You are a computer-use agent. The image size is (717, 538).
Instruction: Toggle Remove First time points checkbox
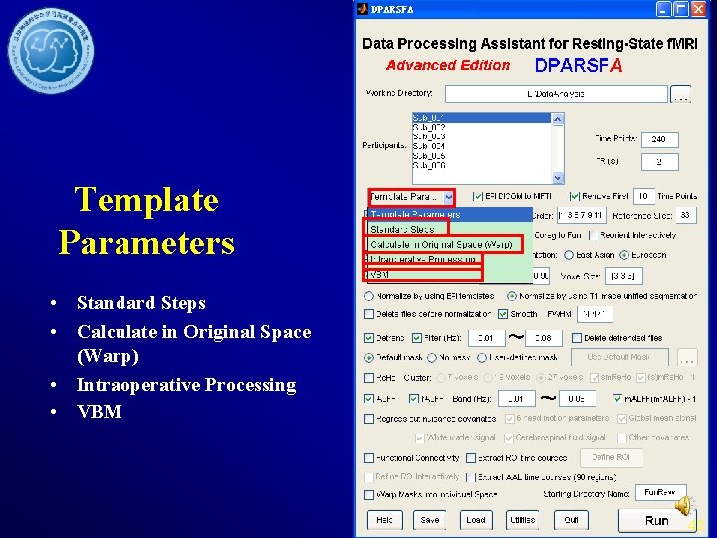click(x=575, y=196)
